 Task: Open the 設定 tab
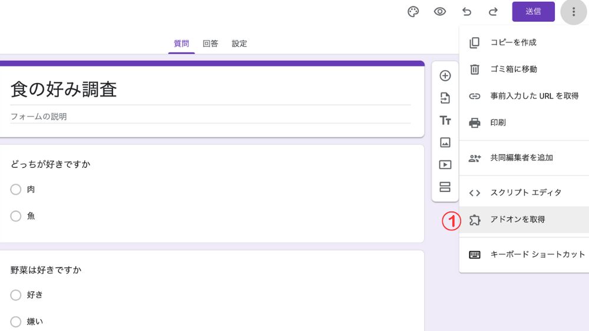[239, 44]
